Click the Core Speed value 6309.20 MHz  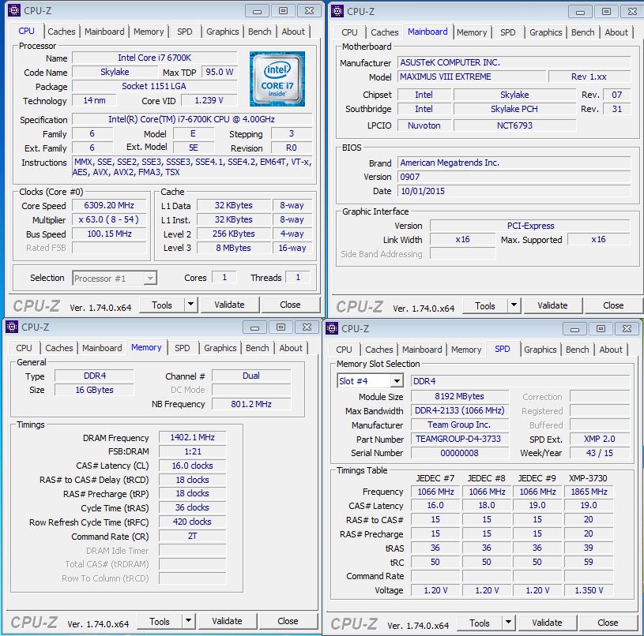[109, 205]
